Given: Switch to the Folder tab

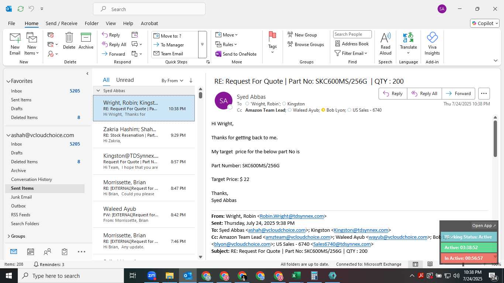Looking at the screenshot, I should coord(92,23).
